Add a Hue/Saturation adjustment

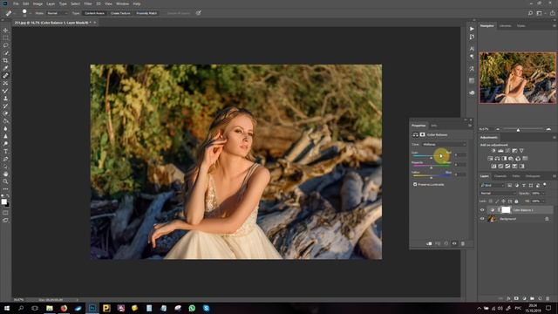(490, 159)
